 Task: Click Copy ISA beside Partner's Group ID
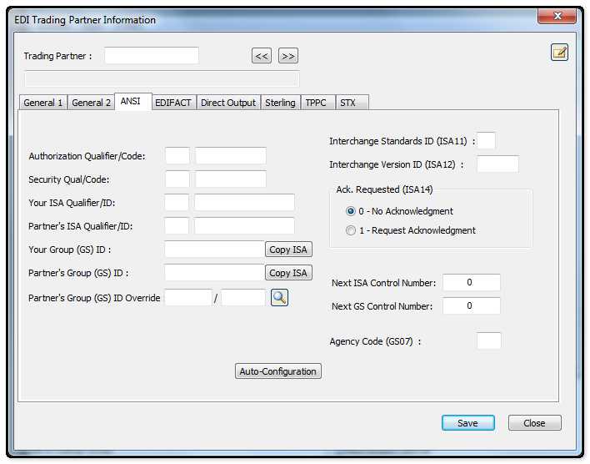tap(288, 273)
